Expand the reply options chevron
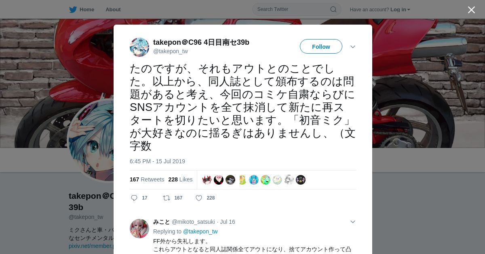The height and width of the screenshot is (254, 485). tap(353, 222)
